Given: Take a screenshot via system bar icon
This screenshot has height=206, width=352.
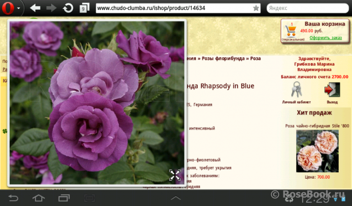Looking at the screenshot, I should point(89,198).
